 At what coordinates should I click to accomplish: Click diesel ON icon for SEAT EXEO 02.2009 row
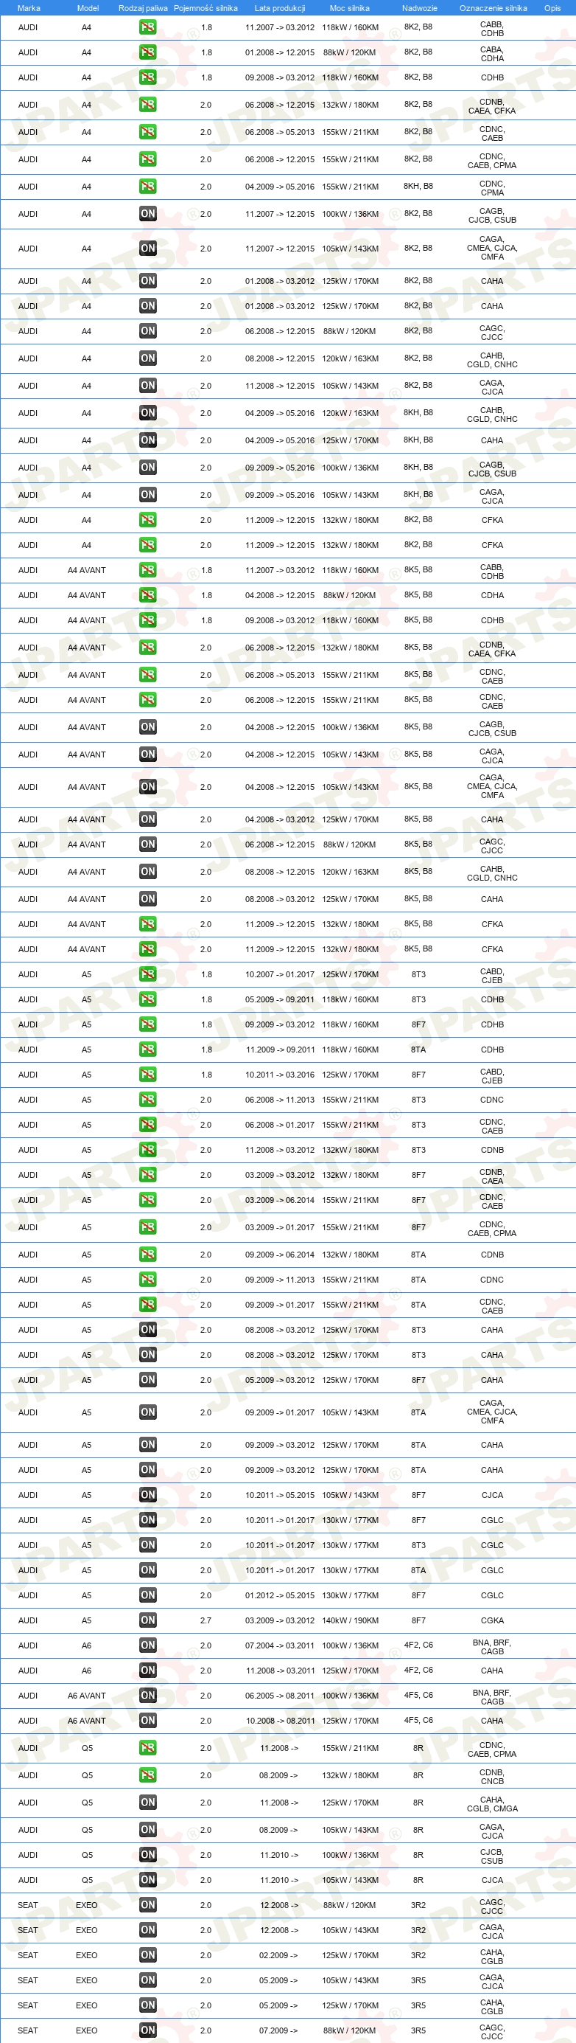pyautogui.click(x=147, y=1955)
